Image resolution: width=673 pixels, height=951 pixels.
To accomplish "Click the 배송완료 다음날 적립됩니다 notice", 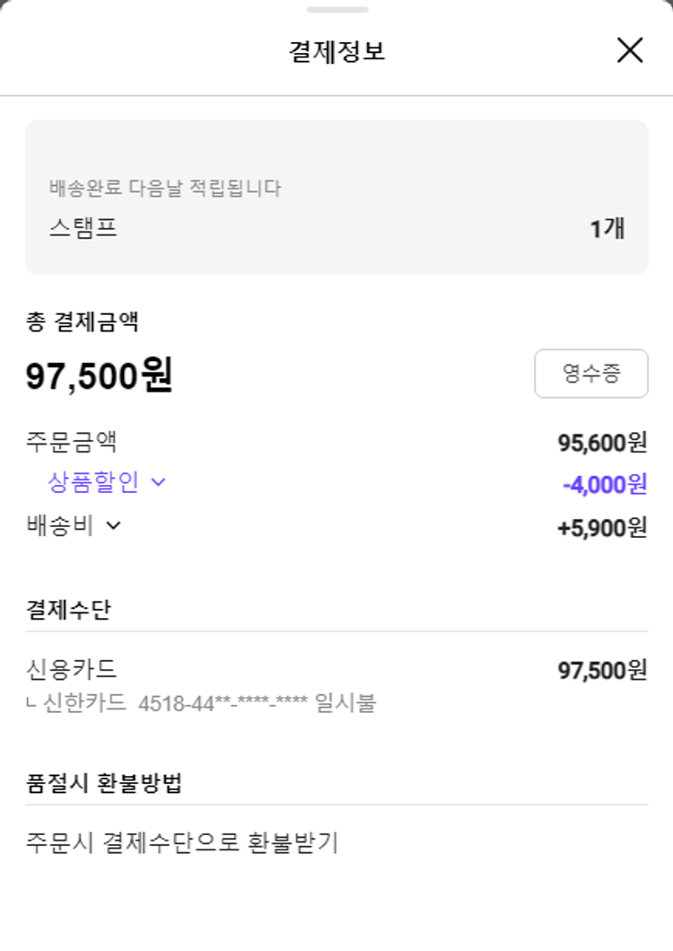I will (165, 189).
